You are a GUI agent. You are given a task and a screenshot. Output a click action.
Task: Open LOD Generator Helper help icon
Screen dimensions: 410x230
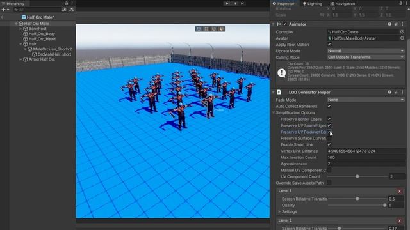(x=389, y=92)
